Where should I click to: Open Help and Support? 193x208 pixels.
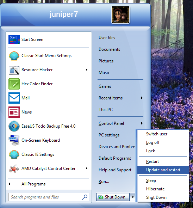(115, 170)
